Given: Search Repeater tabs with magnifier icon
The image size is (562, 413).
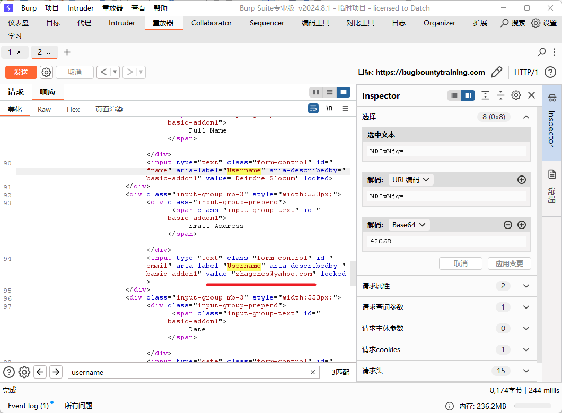Looking at the screenshot, I should click(541, 52).
